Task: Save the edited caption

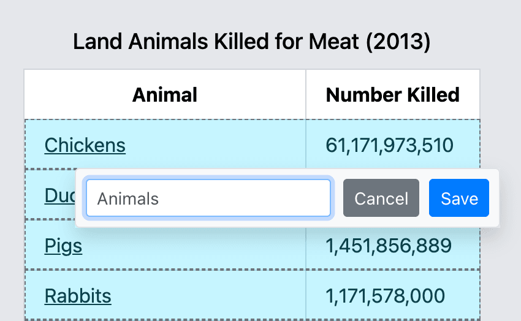Action: click(459, 198)
